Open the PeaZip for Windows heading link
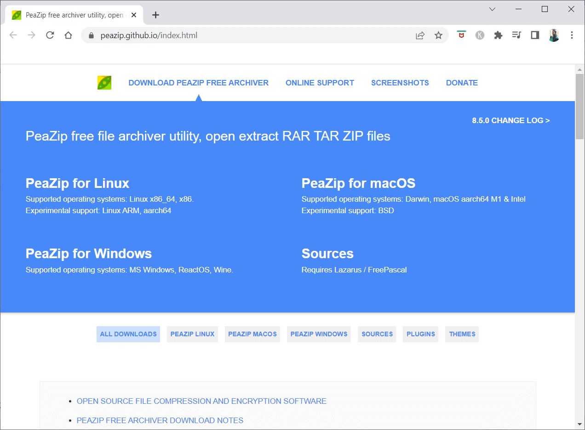 pos(89,254)
